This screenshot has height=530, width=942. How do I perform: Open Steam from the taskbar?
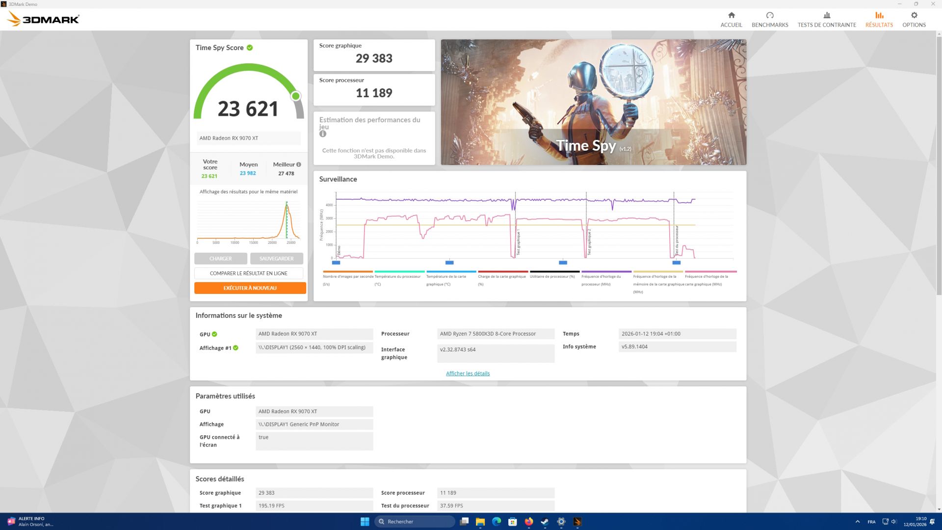[x=545, y=522]
